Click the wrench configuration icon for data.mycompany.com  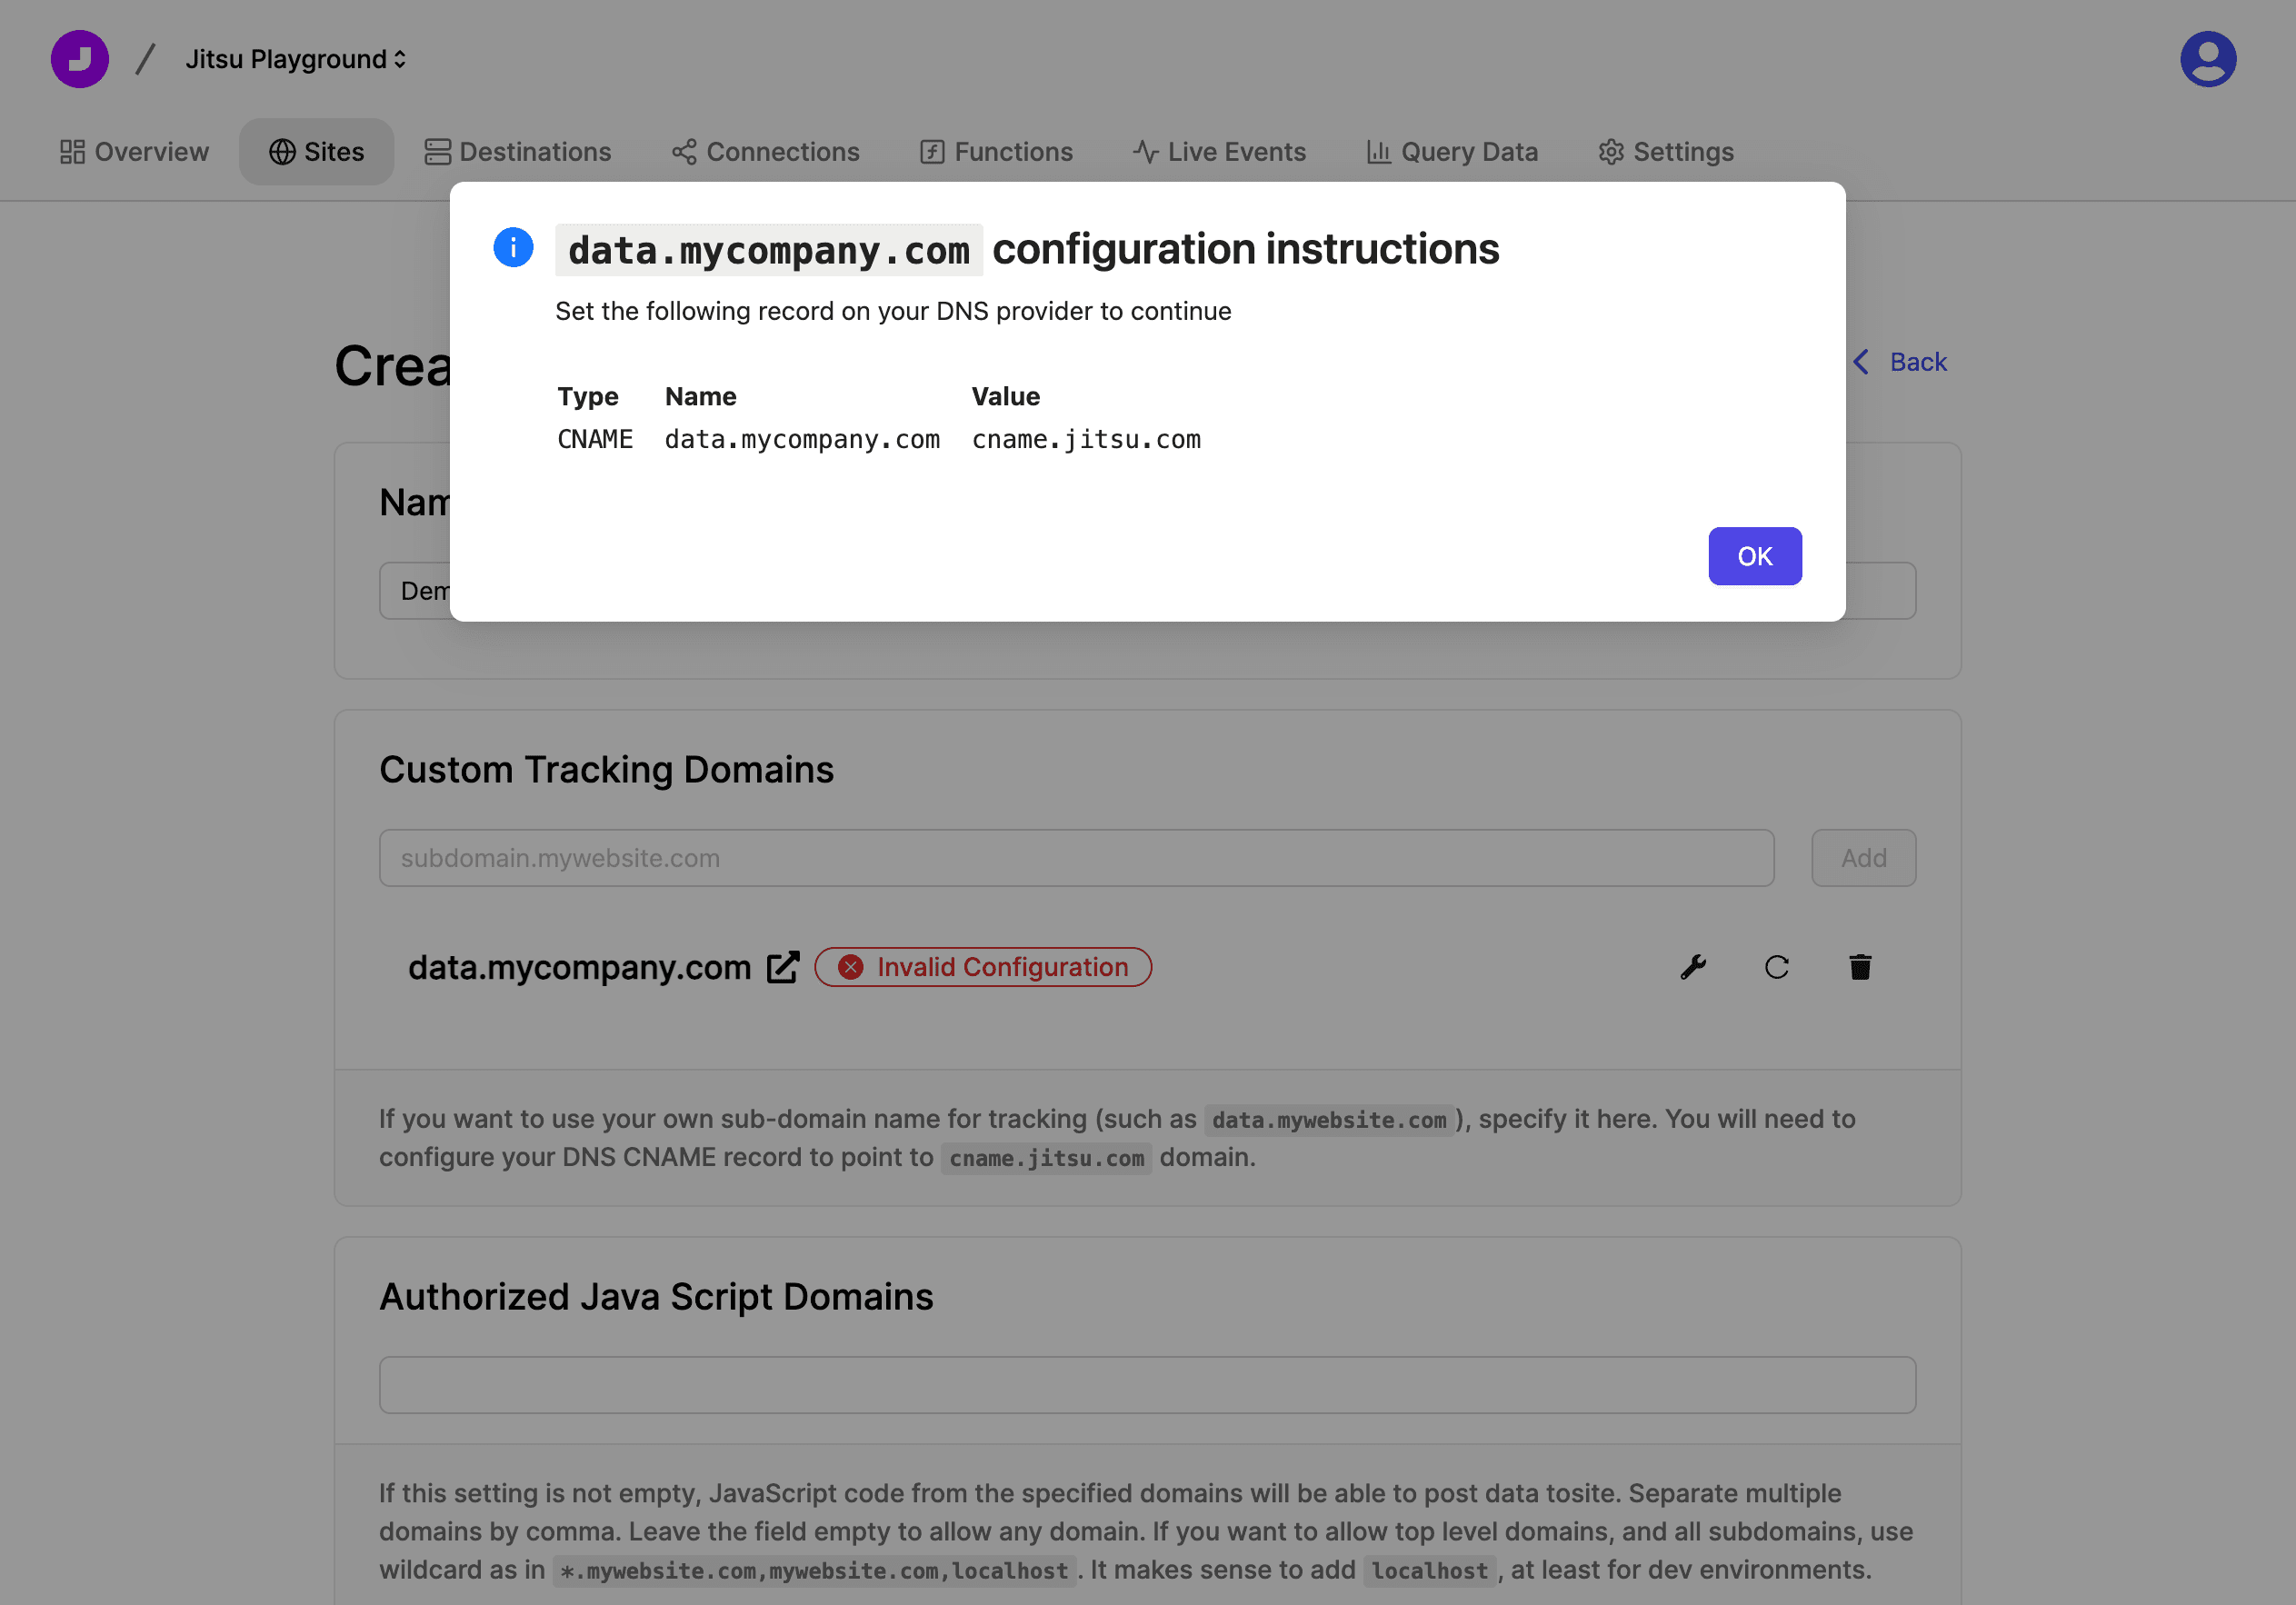click(x=1693, y=967)
